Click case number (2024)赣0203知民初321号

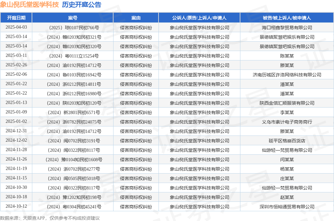point(74,37)
